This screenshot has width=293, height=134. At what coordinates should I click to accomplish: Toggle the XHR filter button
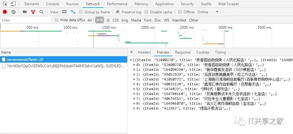pyautogui.click(x=99, y=20)
